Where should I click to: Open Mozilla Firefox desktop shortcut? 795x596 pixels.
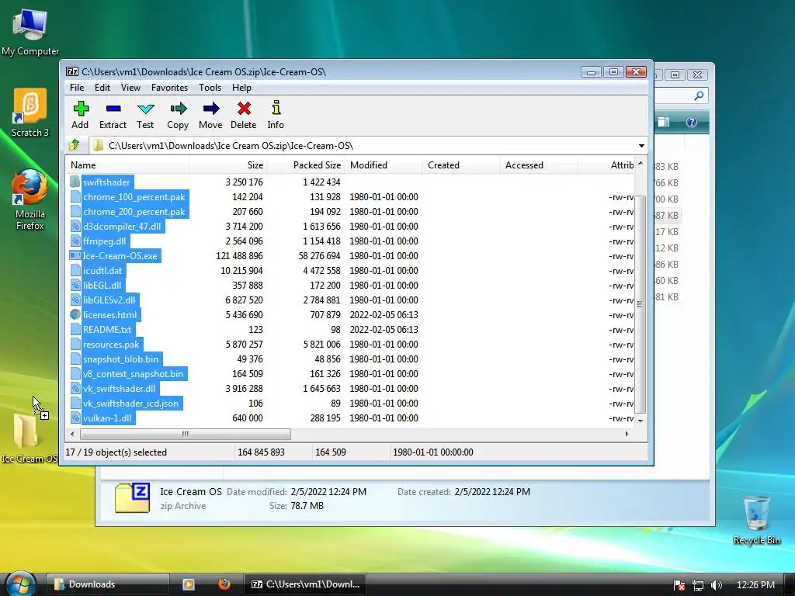tap(30, 200)
